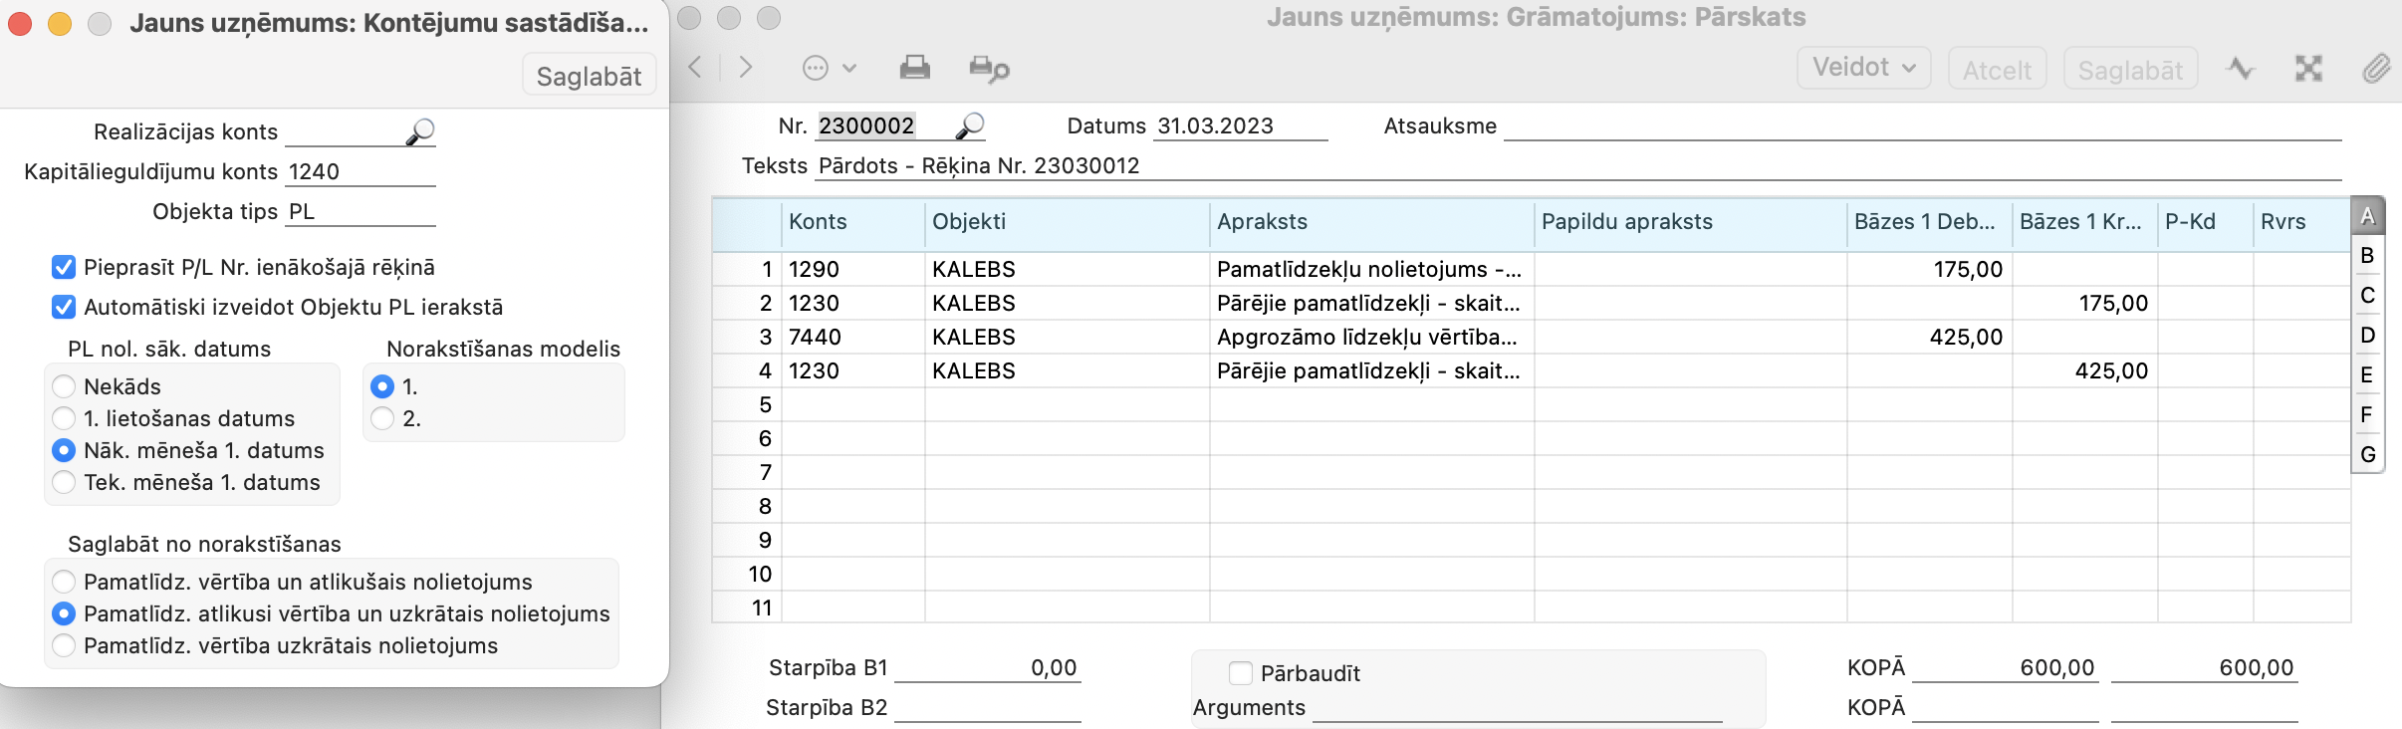Viewport: 2402px width, 729px height.
Task: Switch to tab G in the side strip
Action: click(2367, 455)
